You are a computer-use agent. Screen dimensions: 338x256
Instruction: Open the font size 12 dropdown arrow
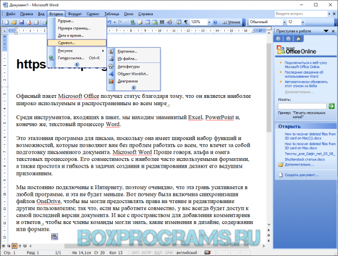coord(303,22)
